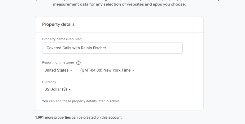Click the "Reporting time zone" label text
Viewport: 245px width, 124px height.
pyautogui.click(x=58, y=62)
